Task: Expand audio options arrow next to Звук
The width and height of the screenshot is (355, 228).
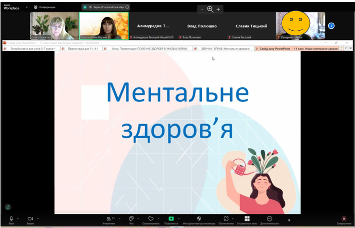Action: click(x=18, y=218)
